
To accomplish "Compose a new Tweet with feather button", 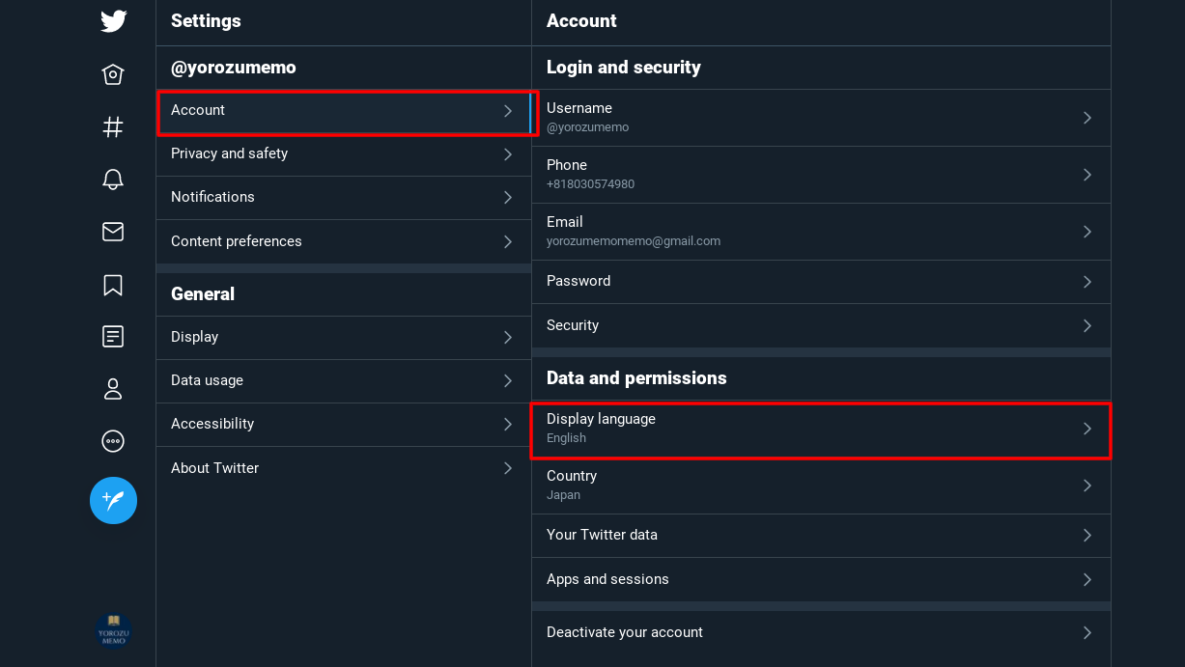I will [113, 500].
